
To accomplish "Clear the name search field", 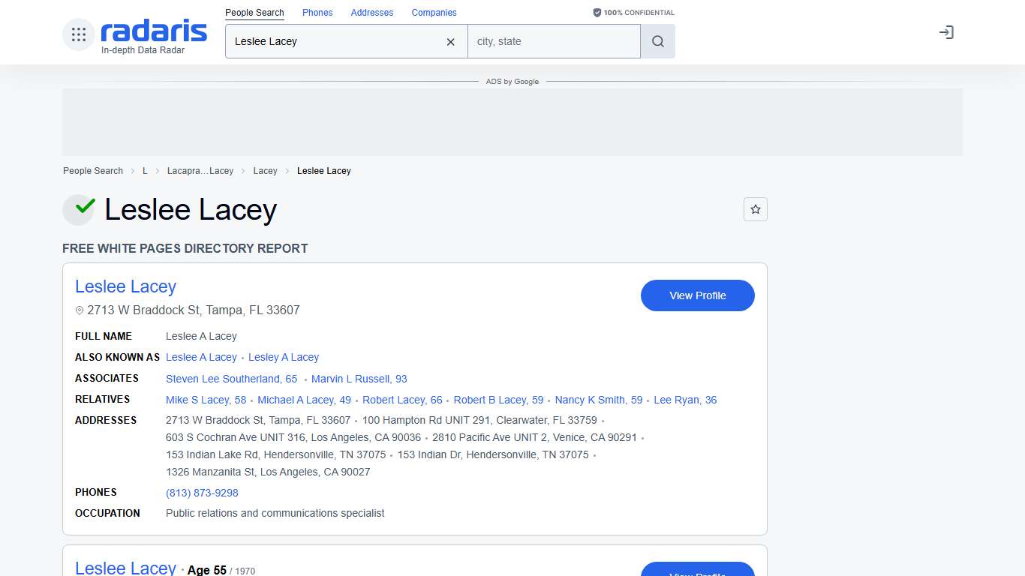I will coord(450,42).
